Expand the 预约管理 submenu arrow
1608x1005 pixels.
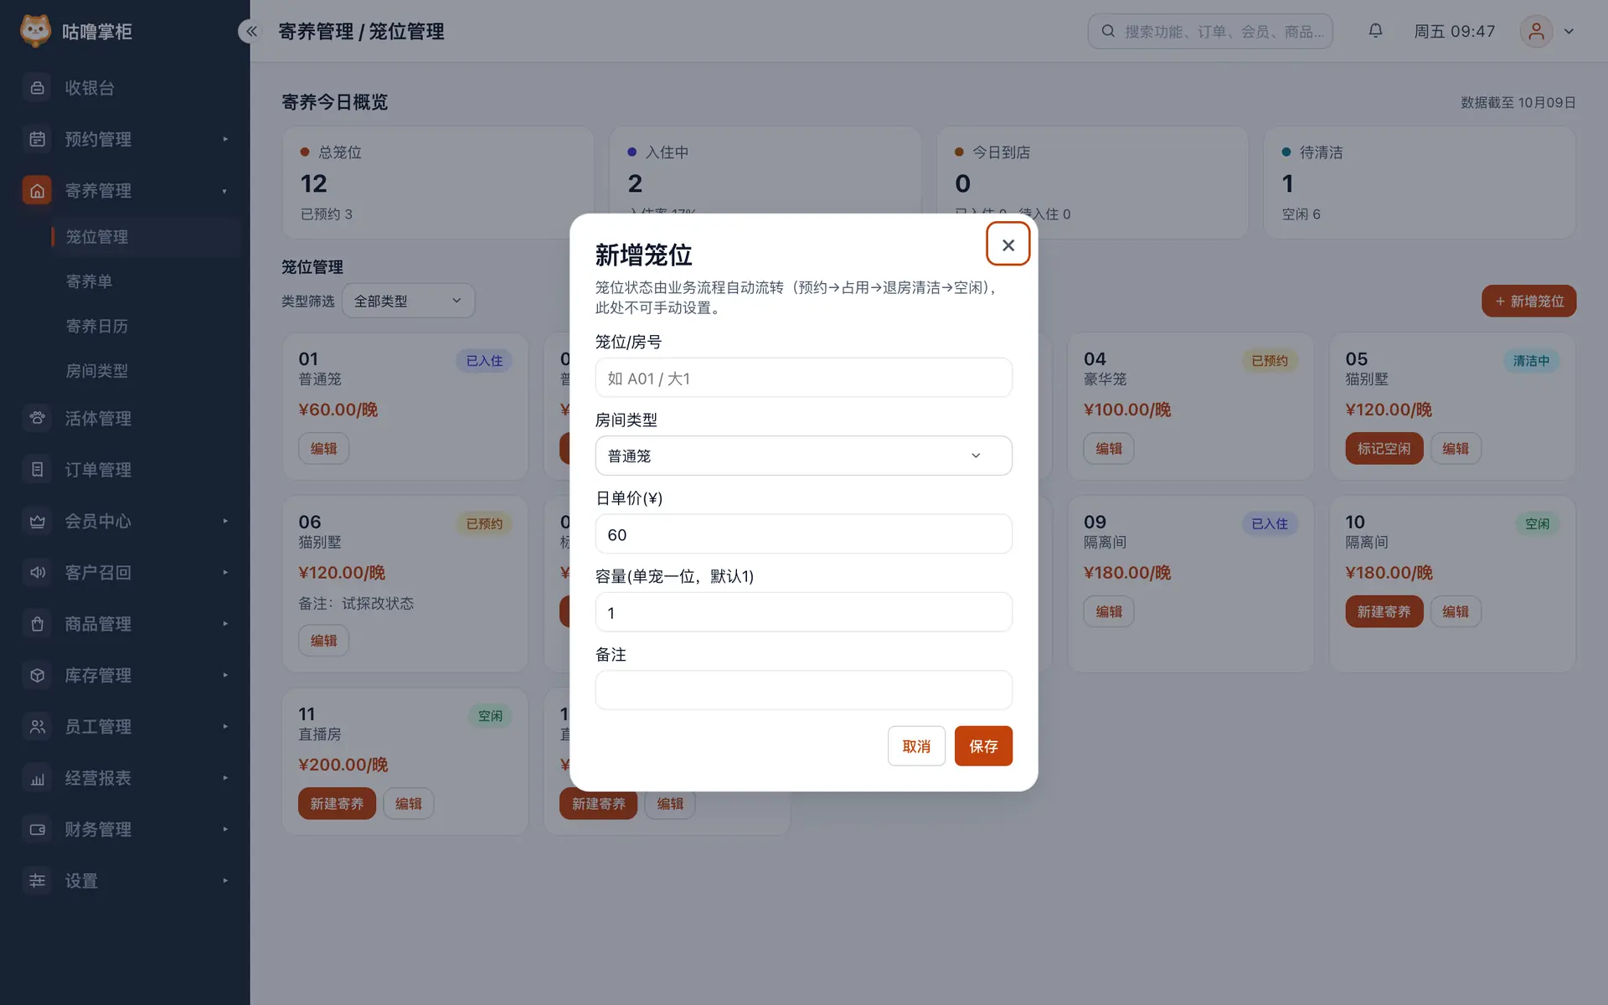point(225,139)
